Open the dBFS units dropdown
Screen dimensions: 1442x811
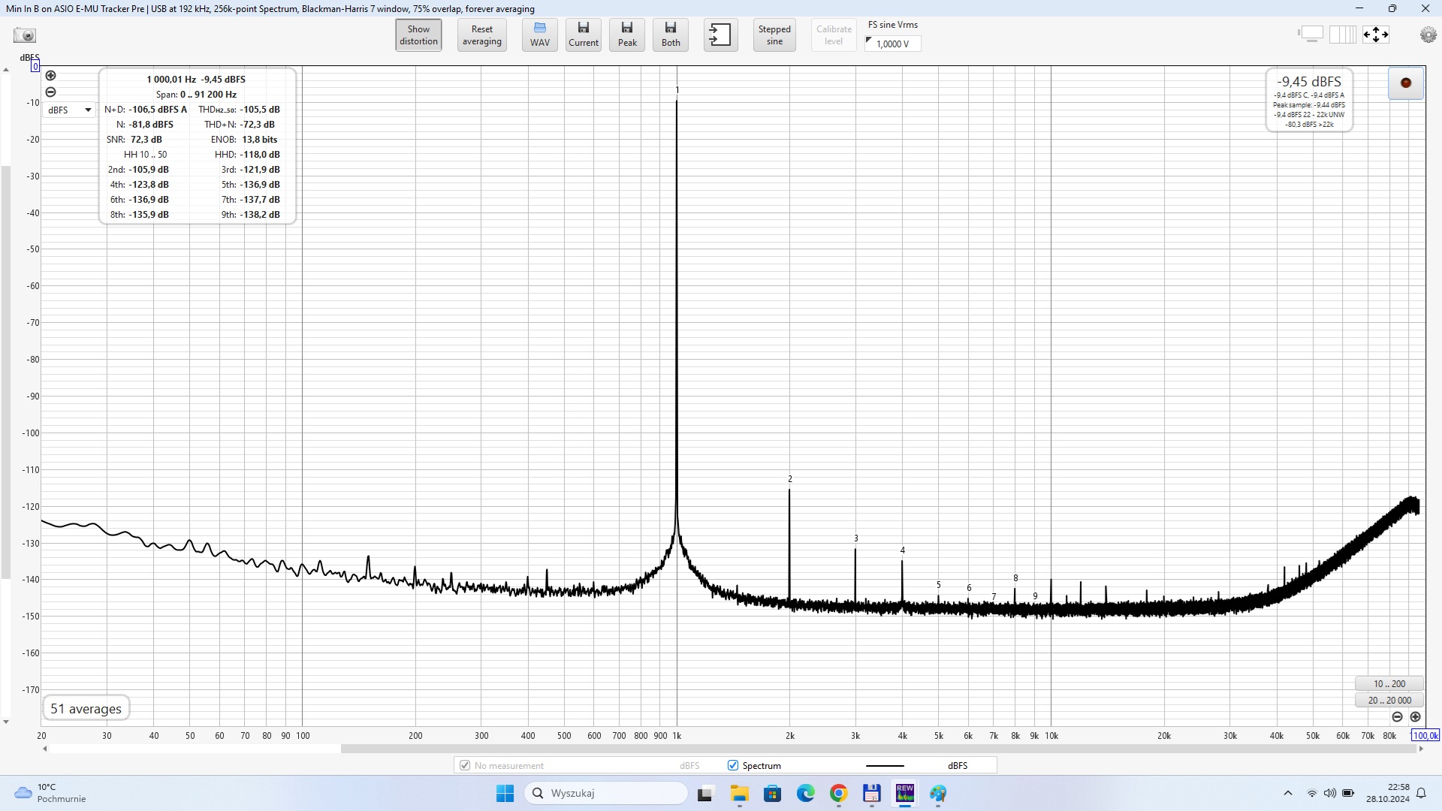coord(69,110)
